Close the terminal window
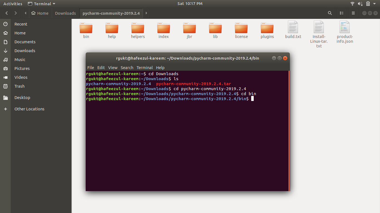The image size is (380, 213). tap(285, 58)
